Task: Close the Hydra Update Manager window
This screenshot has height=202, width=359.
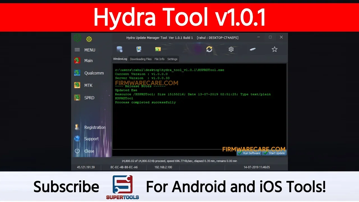Action: (x=281, y=37)
